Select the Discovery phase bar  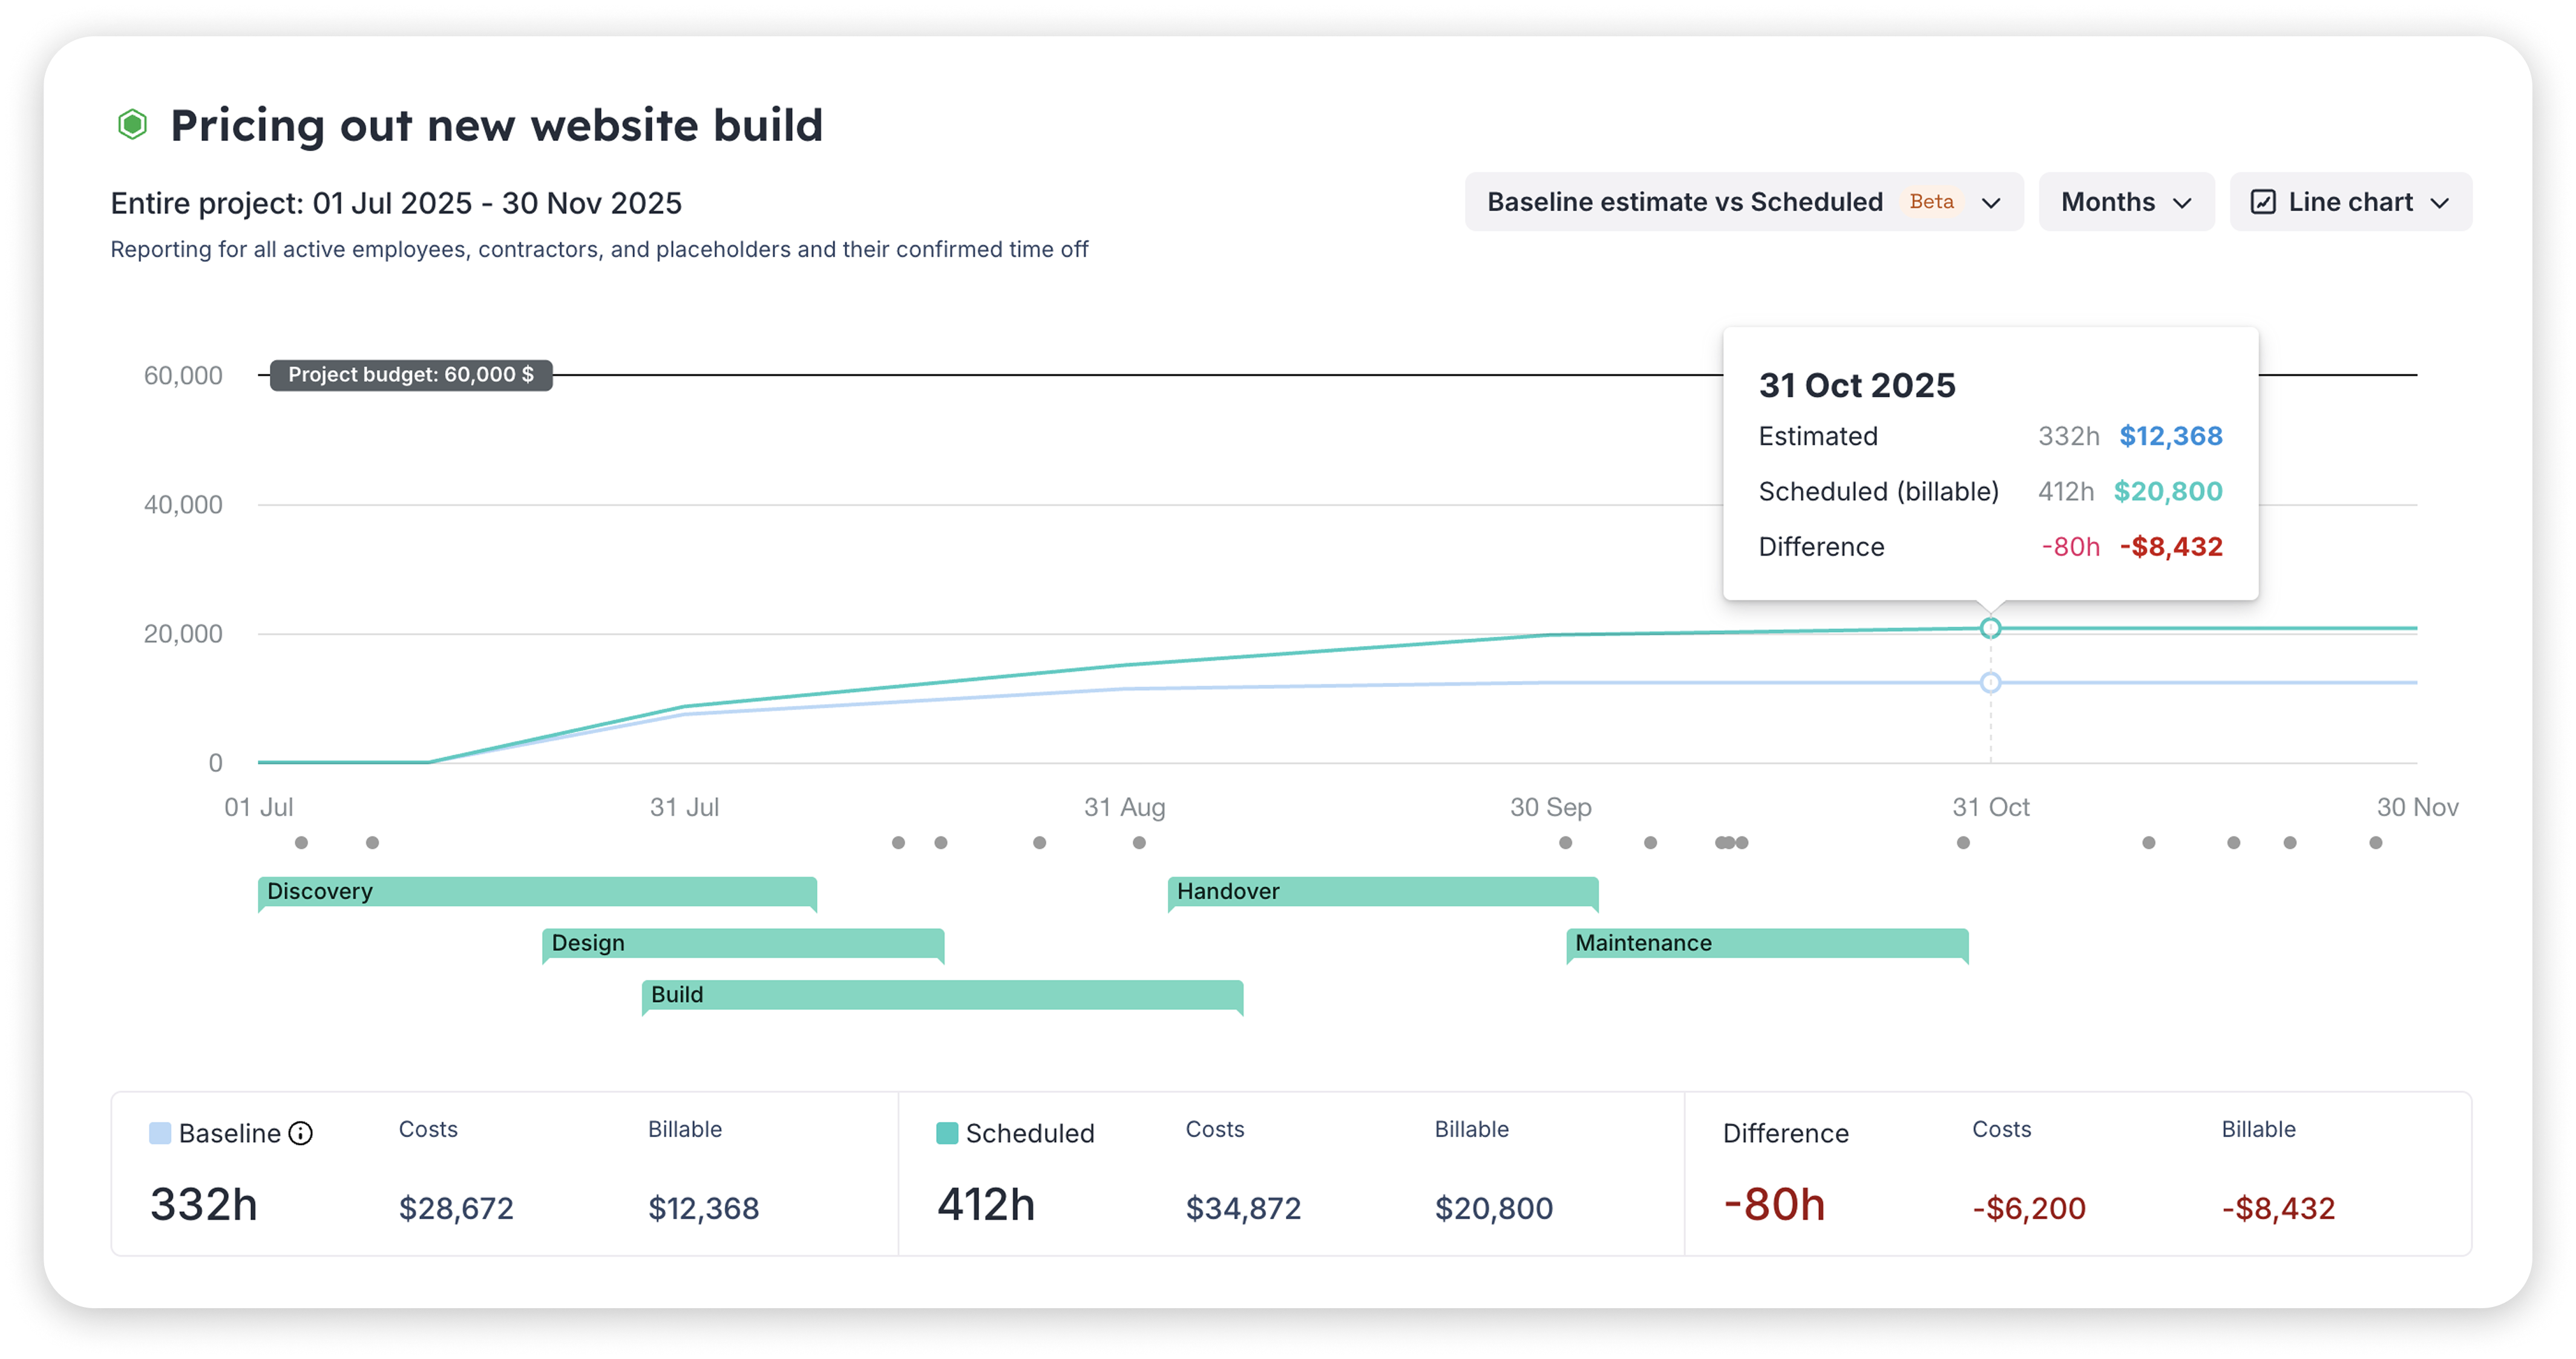(x=537, y=891)
